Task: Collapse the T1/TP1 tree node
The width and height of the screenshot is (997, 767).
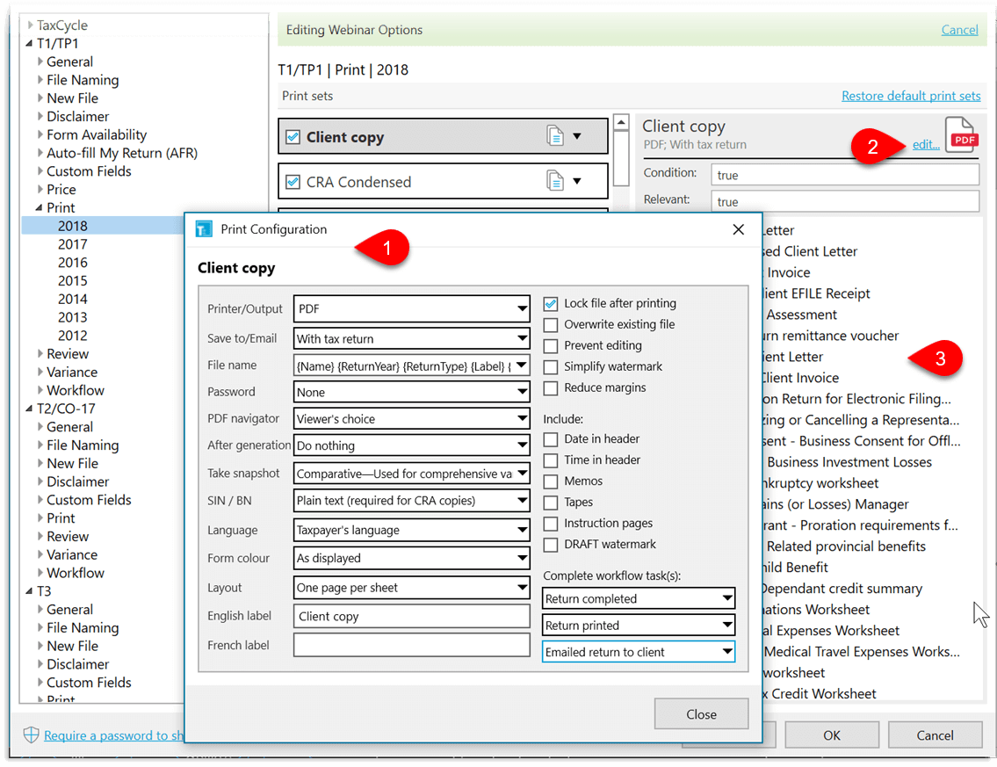Action: (29, 43)
